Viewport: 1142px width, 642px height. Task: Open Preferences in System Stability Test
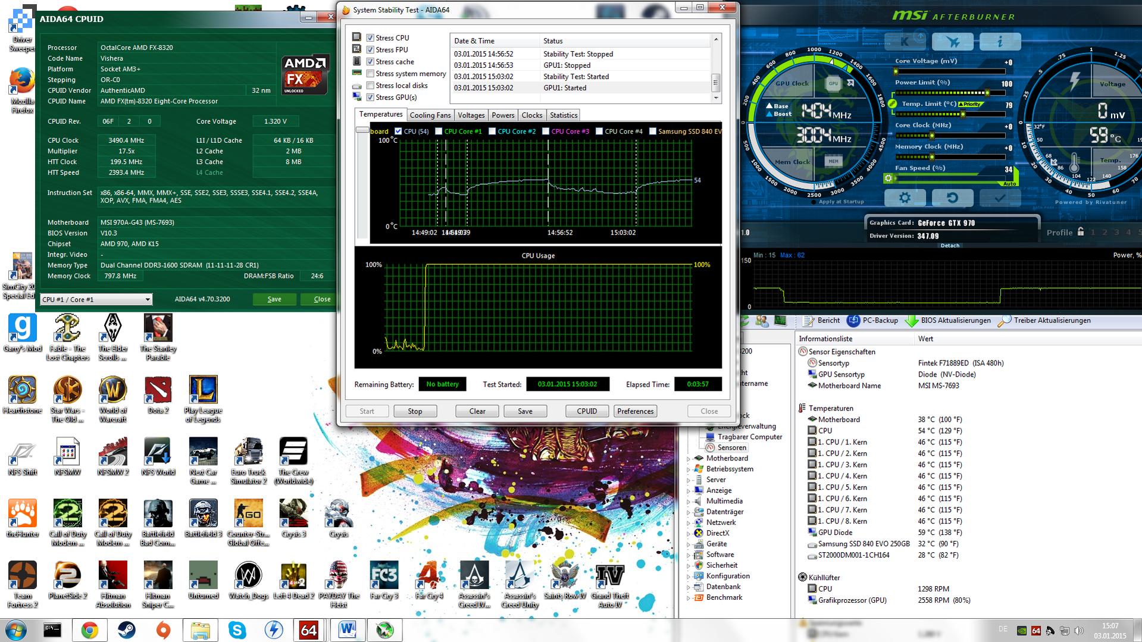click(636, 411)
